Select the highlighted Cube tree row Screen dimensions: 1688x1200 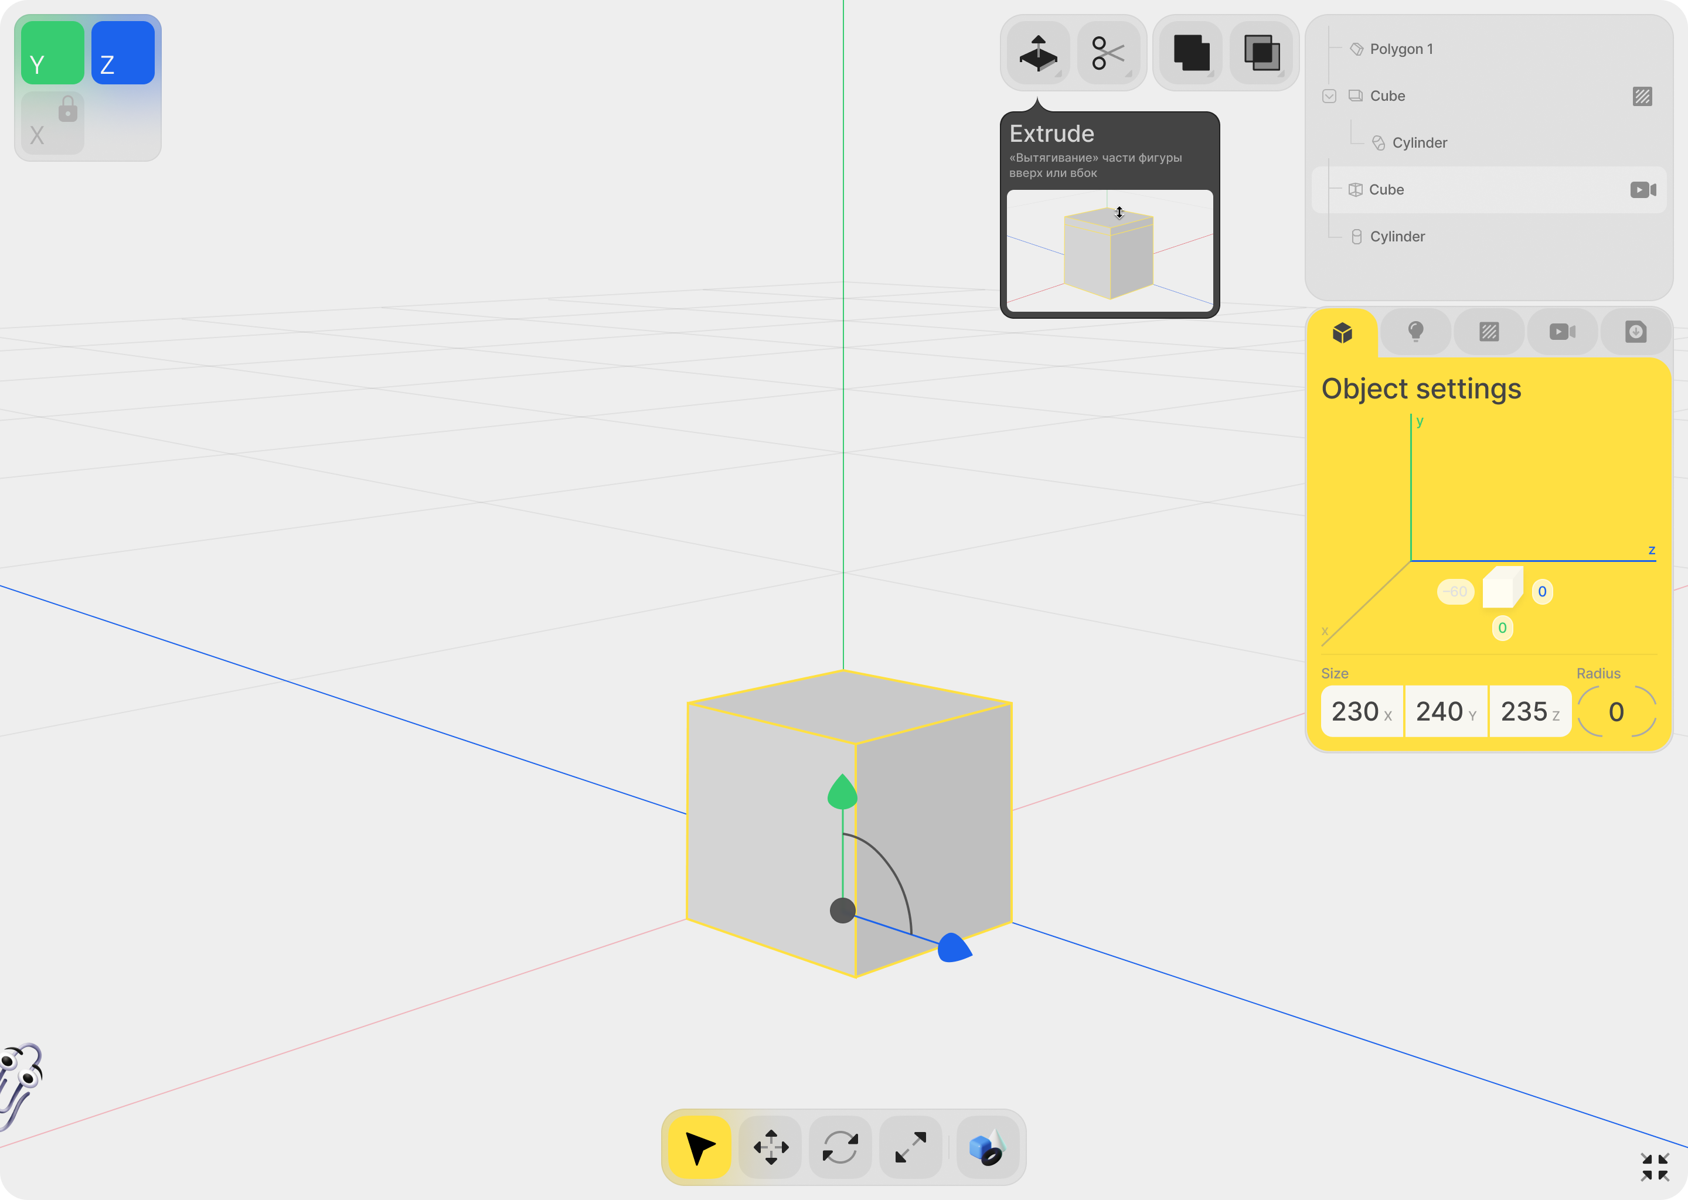click(x=1489, y=190)
